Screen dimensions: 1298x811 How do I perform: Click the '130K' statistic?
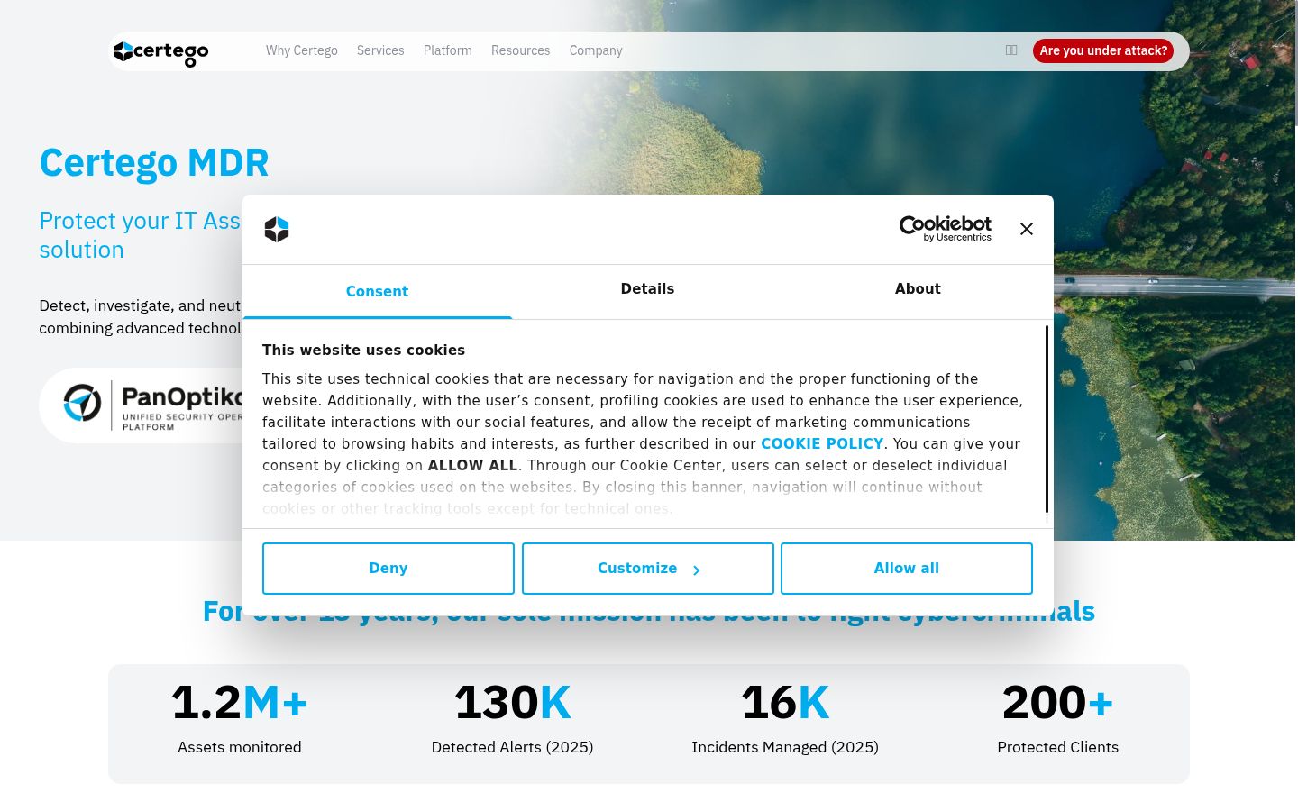pyautogui.click(x=513, y=703)
